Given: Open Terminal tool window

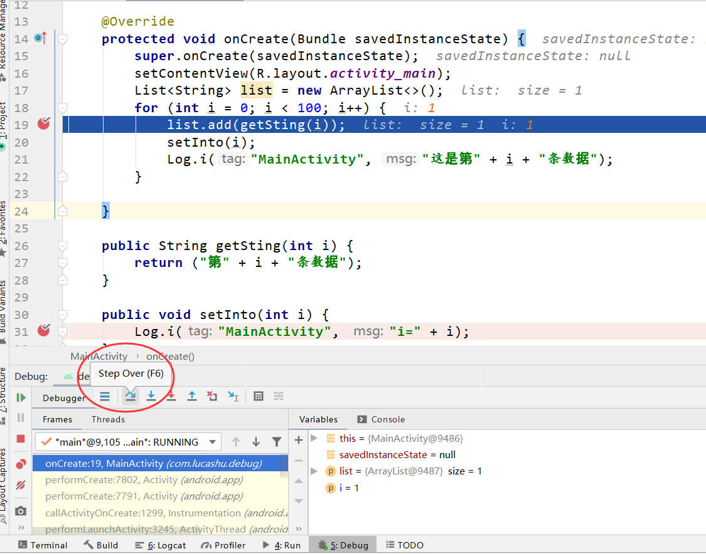Looking at the screenshot, I should click(43, 545).
